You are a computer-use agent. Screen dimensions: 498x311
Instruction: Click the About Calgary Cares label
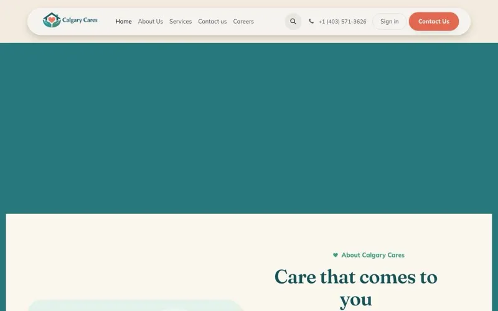[x=373, y=255]
